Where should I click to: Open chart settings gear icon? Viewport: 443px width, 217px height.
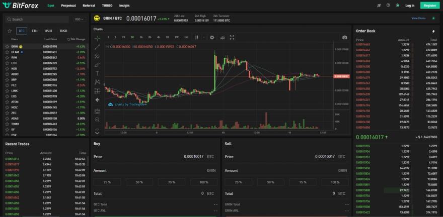(x=212, y=38)
